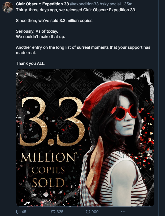This screenshot has height=216, width=165.
Task: Click the @expedition33.bsky.social handle
Action: coord(95,4)
